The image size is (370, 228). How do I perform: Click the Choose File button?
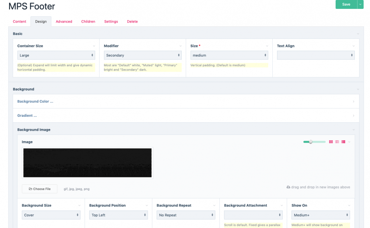[x=39, y=188]
